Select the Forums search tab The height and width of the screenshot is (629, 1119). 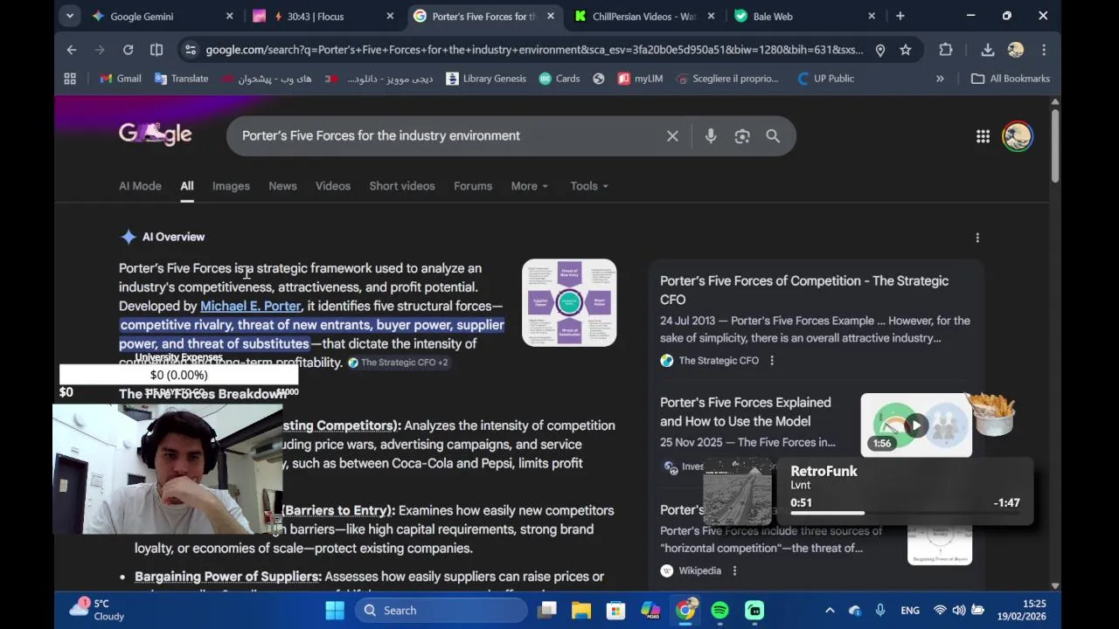tap(473, 186)
